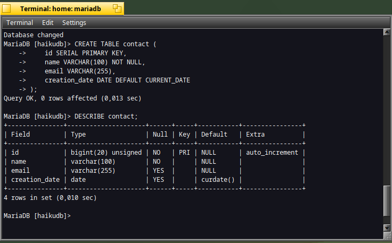Click the 'bigint(20) unsigned' type cell
The height and width of the screenshot is (243, 392).
coord(106,153)
